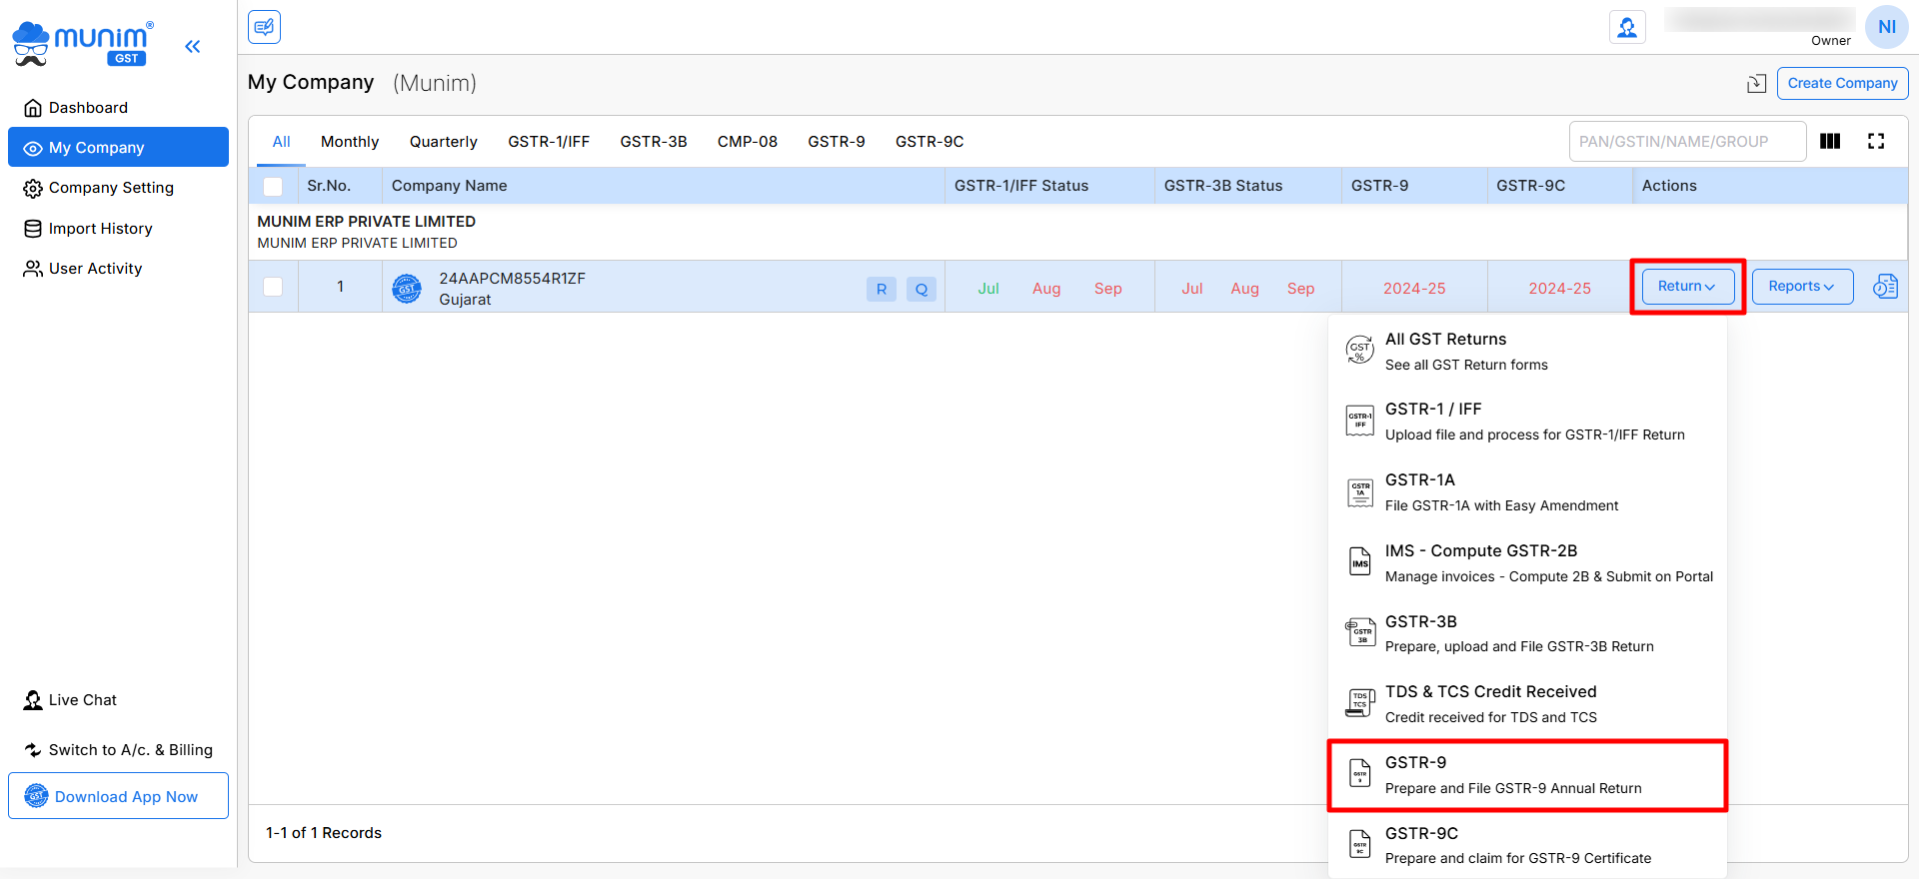This screenshot has width=1919, height=880.
Task: Click GSTR-9C 2024-25 status
Action: (x=1559, y=289)
